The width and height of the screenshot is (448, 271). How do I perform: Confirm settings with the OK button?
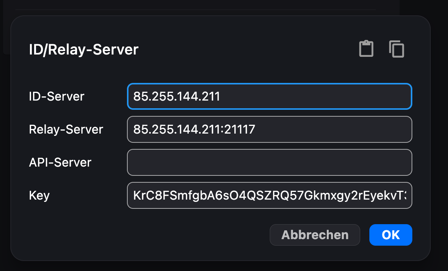390,235
